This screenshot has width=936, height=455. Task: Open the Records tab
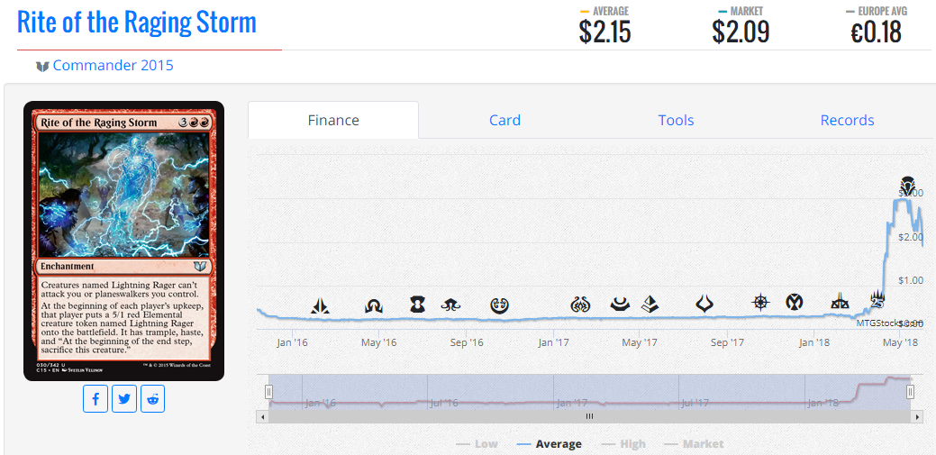pyautogui.click(x=847, y=120)
